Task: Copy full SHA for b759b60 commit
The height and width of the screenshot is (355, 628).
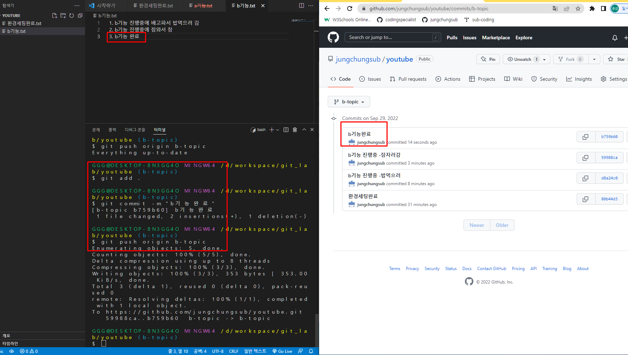Action: tap(585, 137)
